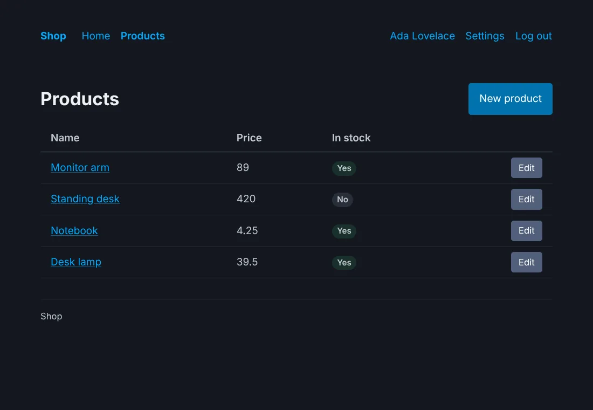Viewport: 593px width, 410px height.
Task: Edit the Monitor arm row
Action: (527, 168)
